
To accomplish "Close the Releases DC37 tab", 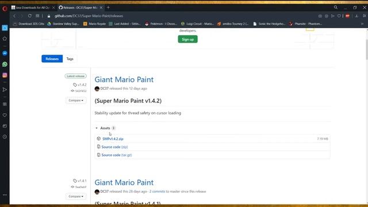I will point(101,7).
